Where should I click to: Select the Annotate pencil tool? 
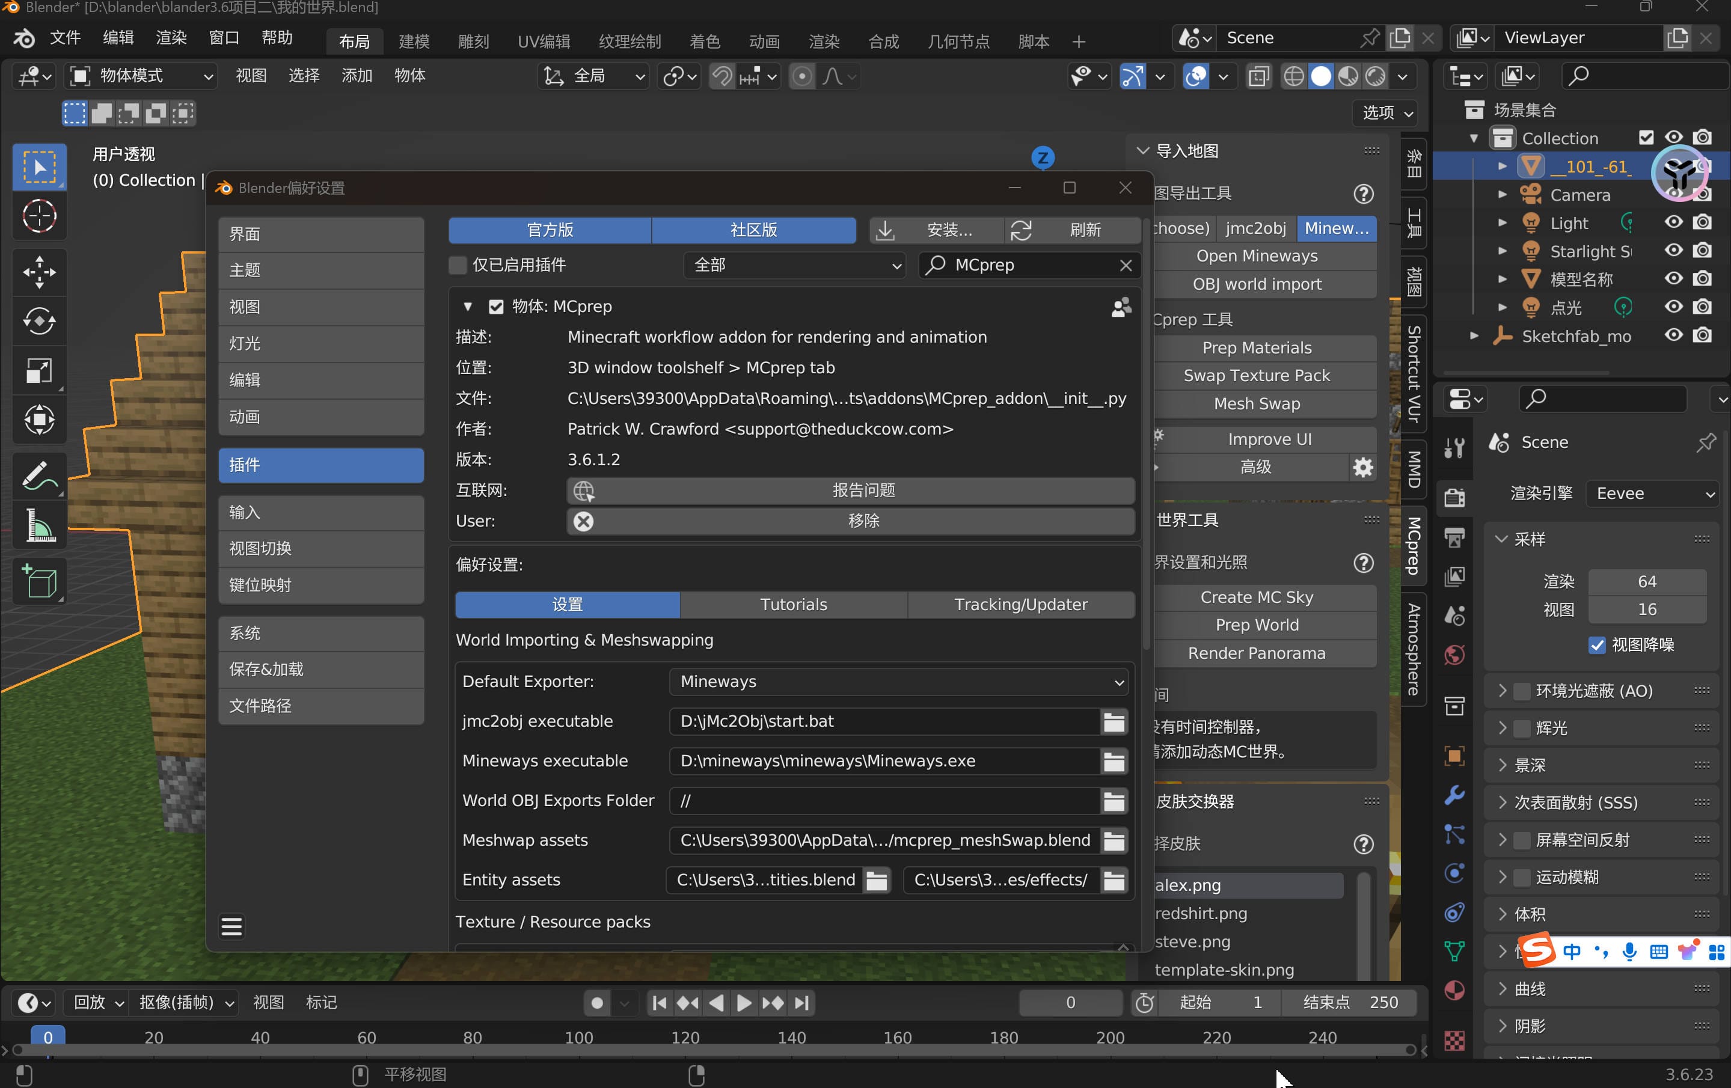coord(39,475)
